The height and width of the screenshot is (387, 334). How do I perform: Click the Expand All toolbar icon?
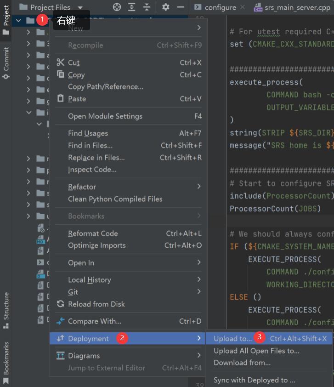point(132,7)
